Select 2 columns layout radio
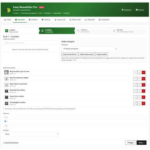This screenshot has height=150, width=150. click(x=5, y=121)
